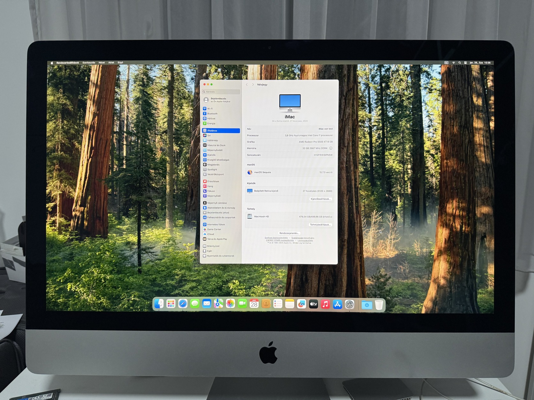Open the Photos app in the Dock
The image size is (534, 400).
[x=230, y=304]
